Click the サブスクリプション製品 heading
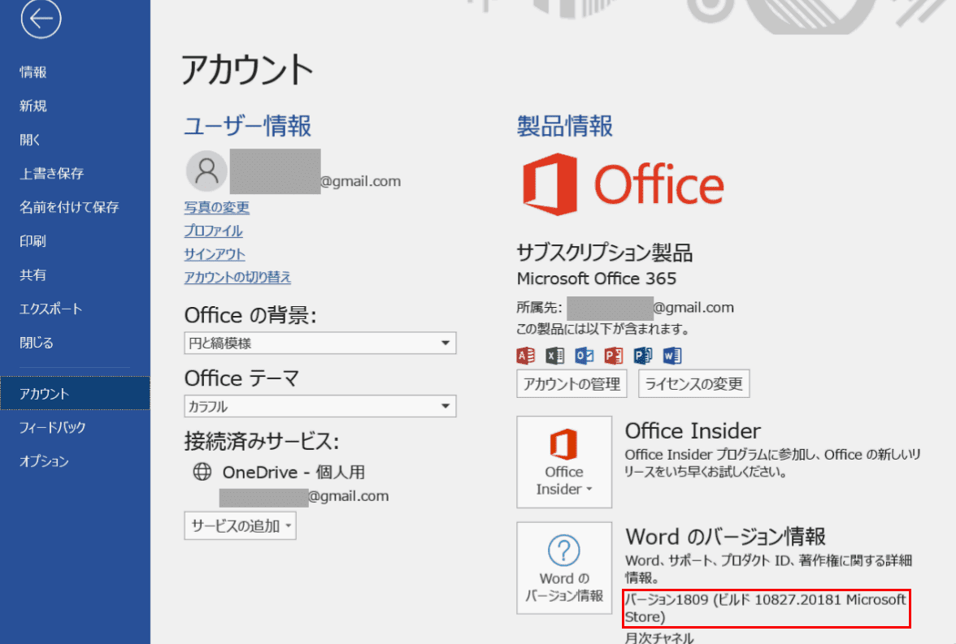Image resolution: width=956 pixels, height=644 pixels. coord(605,253)
